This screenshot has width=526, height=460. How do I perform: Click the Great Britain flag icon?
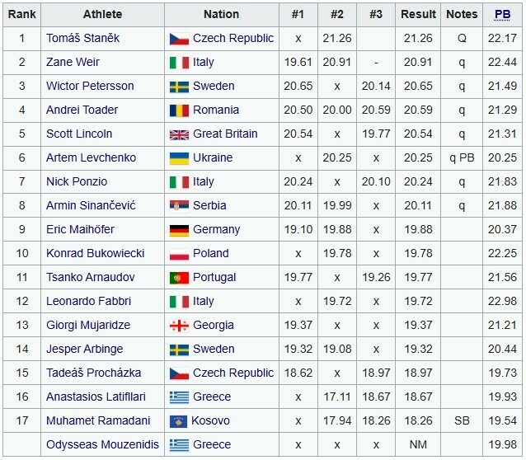pyautogui.click(x=179, y=134)
